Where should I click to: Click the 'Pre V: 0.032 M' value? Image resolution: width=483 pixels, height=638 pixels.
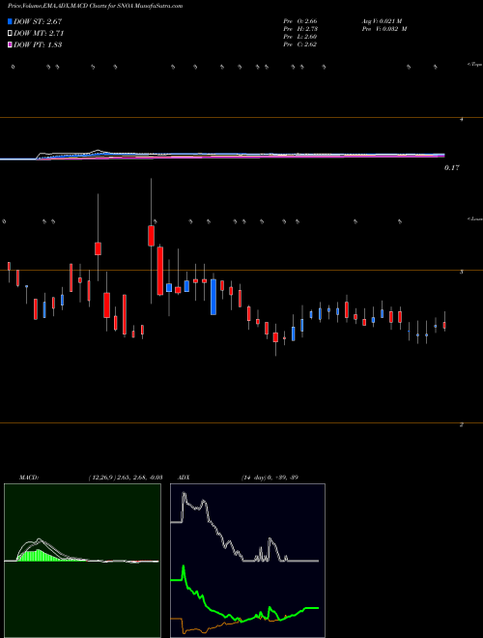coord(384,29)
